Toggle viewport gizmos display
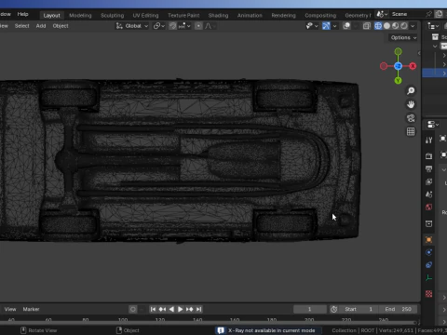The width and height of the screenshot is (447, 335). coord(326,26)
